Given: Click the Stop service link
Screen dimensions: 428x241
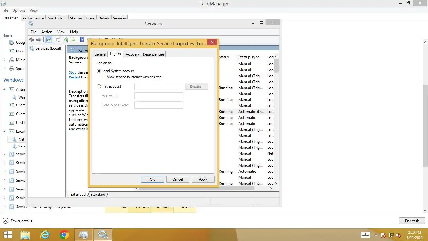Looking at the screenshot, I should (73, 72).
